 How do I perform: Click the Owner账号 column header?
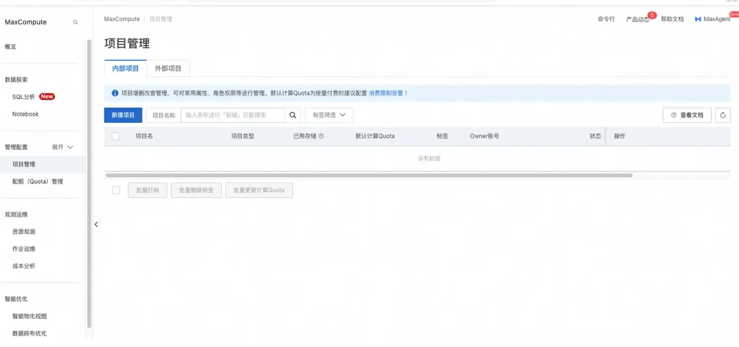pyautogui.click(x=484, y=136)
